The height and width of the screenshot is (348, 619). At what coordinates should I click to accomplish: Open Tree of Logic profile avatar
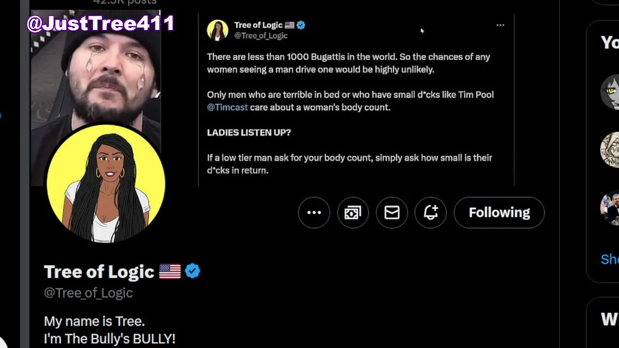(105, 184)
